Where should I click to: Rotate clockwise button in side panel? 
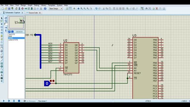(6, 18)
